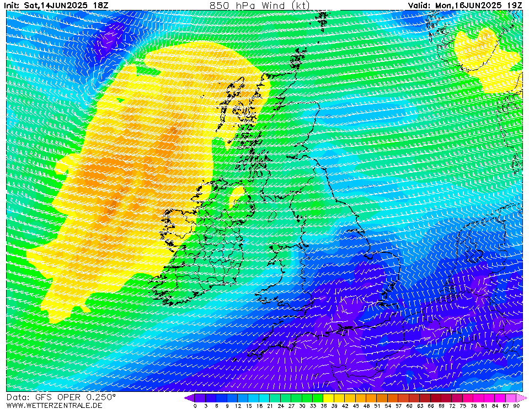The width and height of the screenshot is (529, 409).
Task: Click the 24 label on the color scale
Action: click(x=281, y=406)
